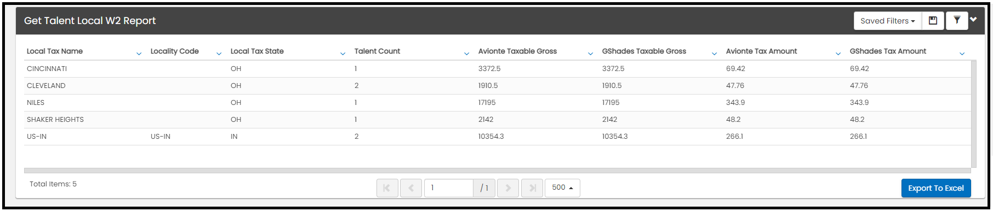Click the page number input field
Screen dimensions: 993x211
[x=449, y=188]
